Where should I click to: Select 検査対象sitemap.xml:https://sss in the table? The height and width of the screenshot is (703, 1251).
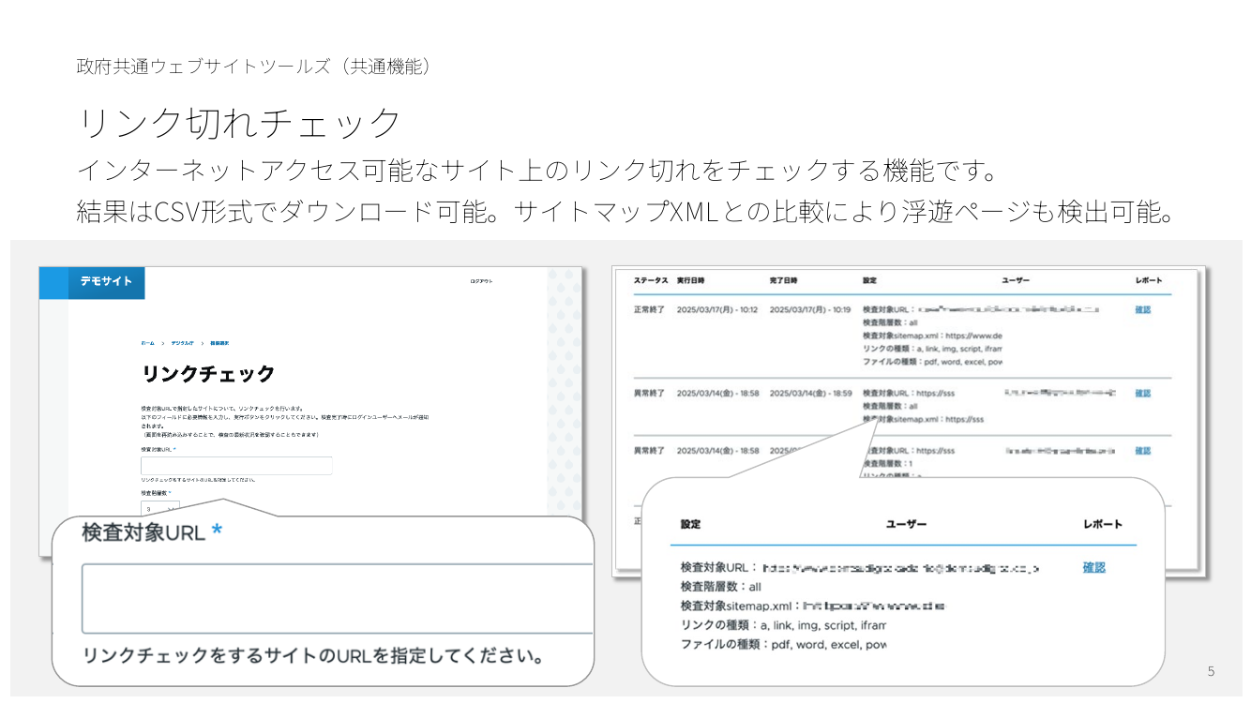pos(923,419)
